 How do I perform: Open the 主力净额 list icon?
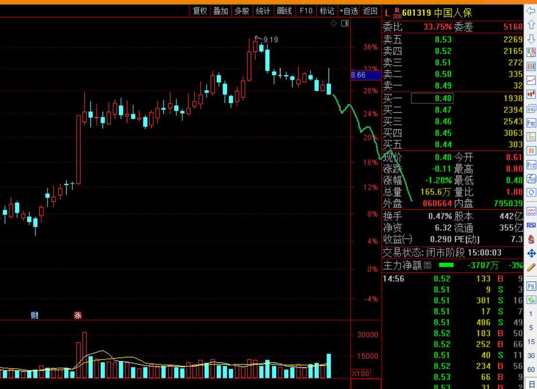click(427, 265)
